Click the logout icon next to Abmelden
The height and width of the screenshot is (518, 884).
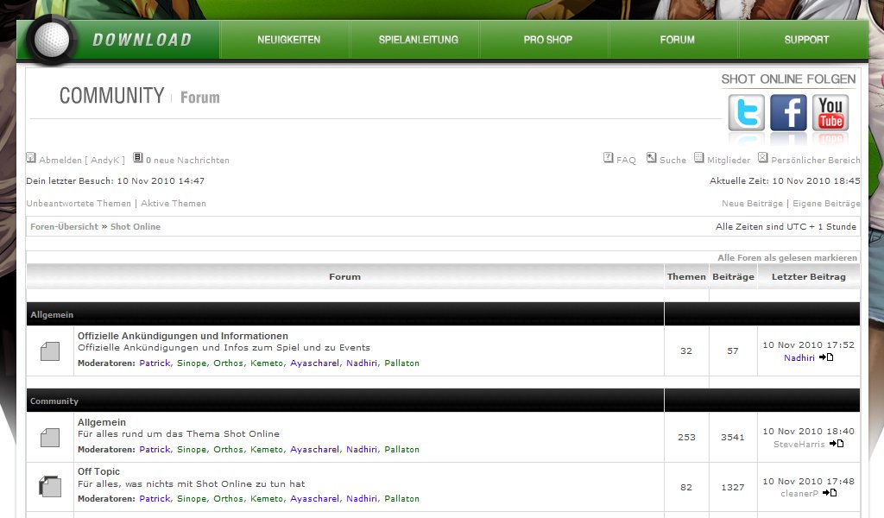[x=31, y=158]
